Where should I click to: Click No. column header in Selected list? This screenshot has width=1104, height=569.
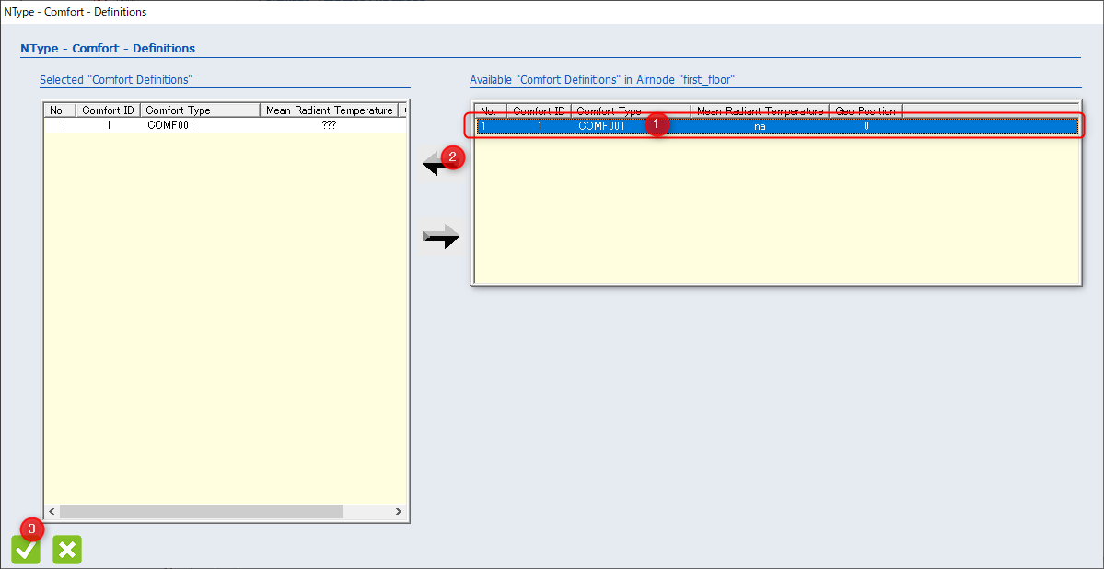(60, 110)
